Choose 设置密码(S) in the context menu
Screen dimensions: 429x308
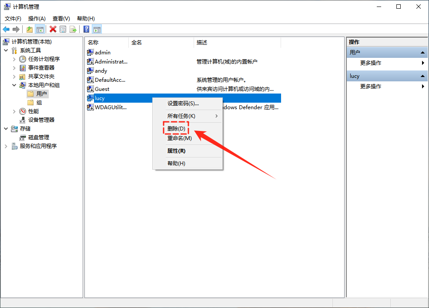183,104
